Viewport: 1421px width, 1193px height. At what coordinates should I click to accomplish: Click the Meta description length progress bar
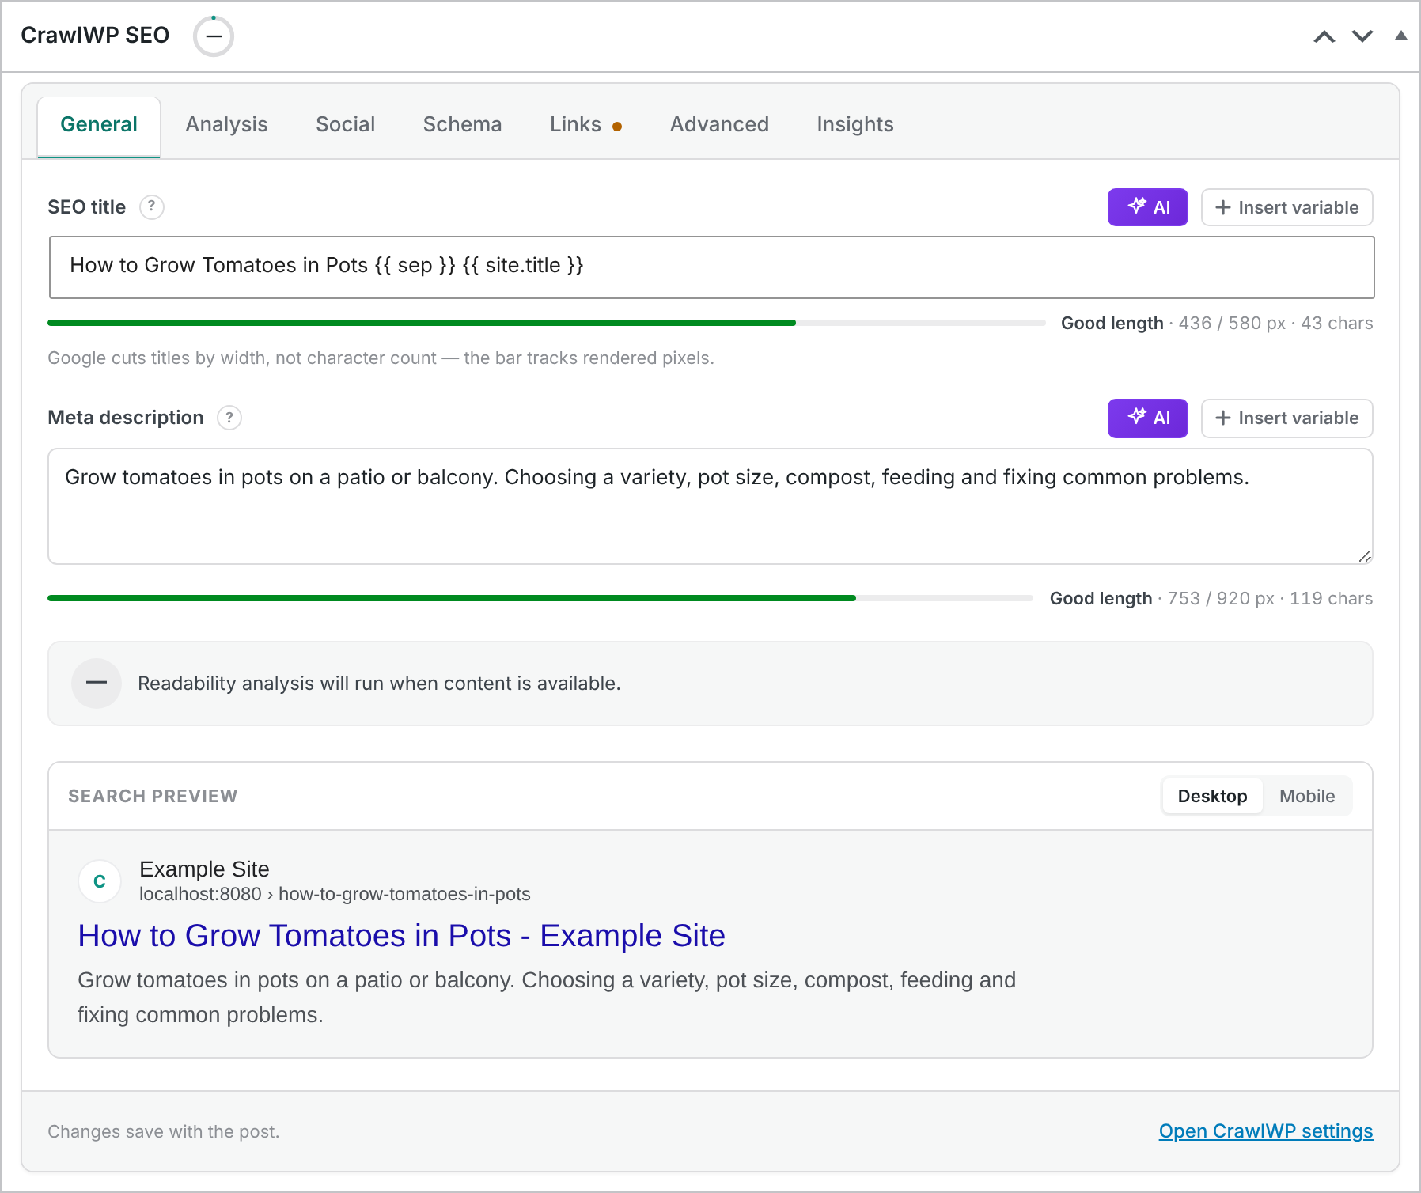click(540, 598)
